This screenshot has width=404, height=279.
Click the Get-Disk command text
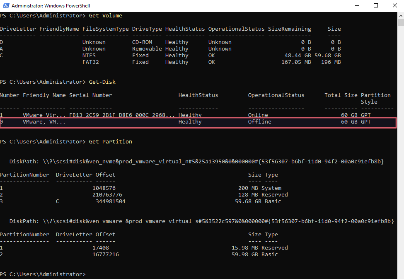click(x=102, y=82)
